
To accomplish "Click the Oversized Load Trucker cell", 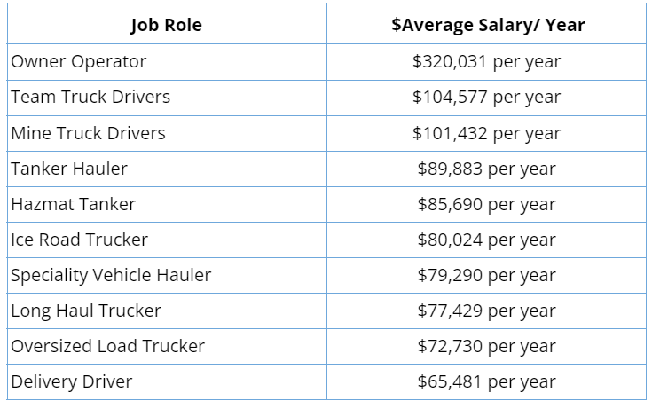I will 107,346.
